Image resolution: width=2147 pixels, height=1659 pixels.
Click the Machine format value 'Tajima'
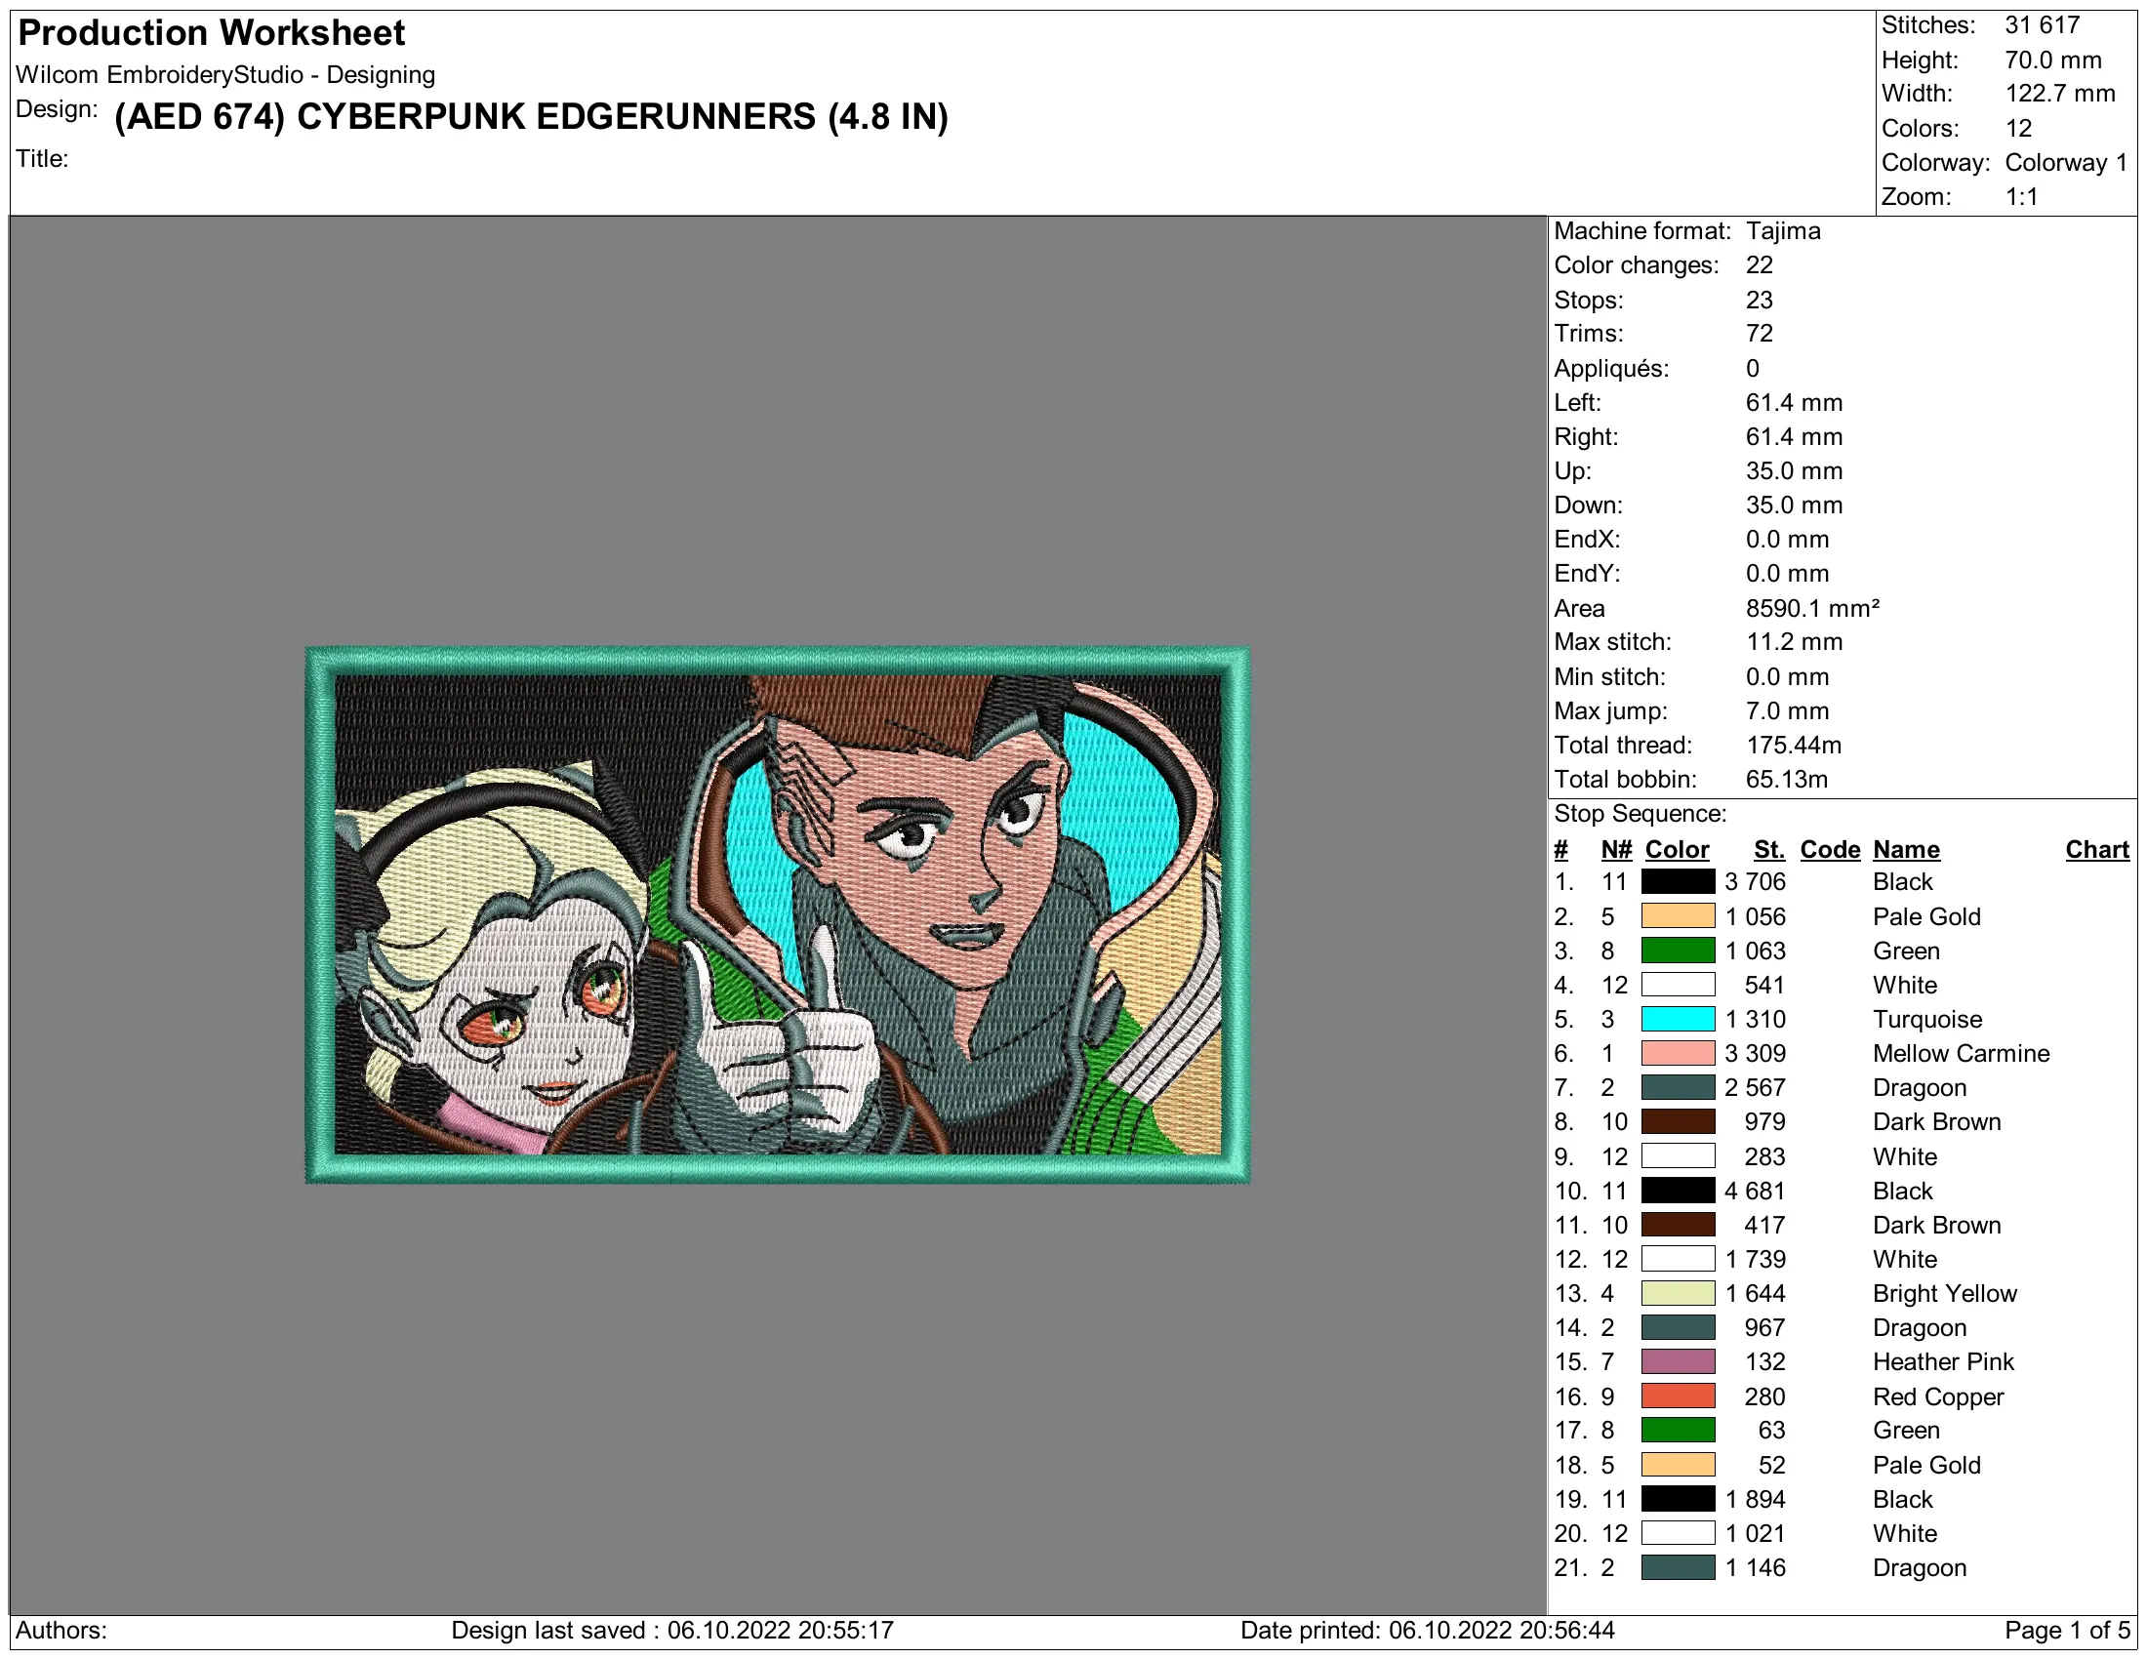pyautogui.click(x=1783, y=231)
